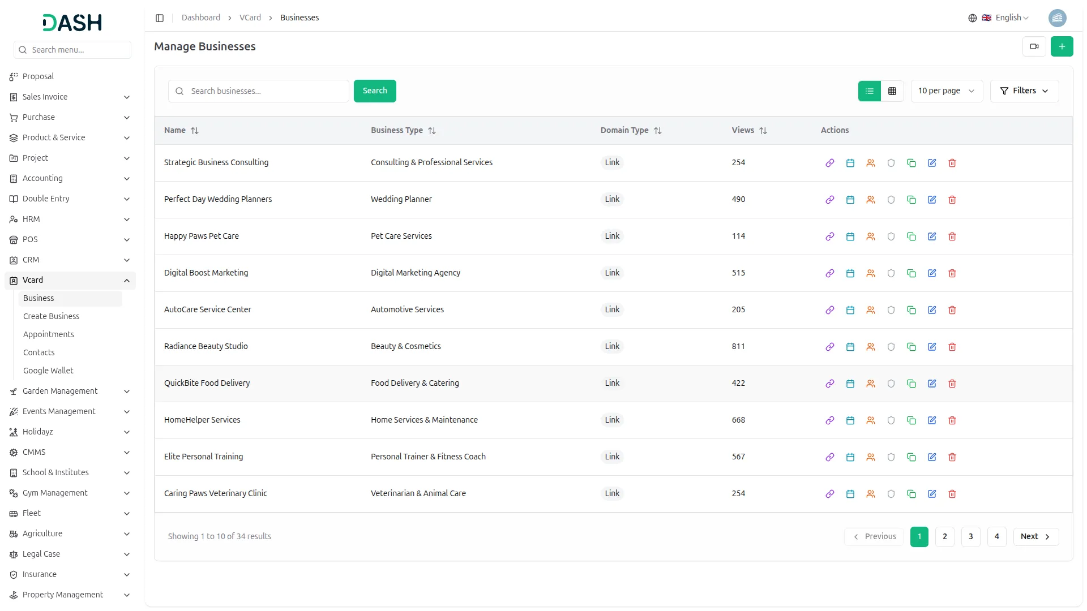The image size is (1087, 611).
Task: Sort by Domain Type column
Action: 631,131
